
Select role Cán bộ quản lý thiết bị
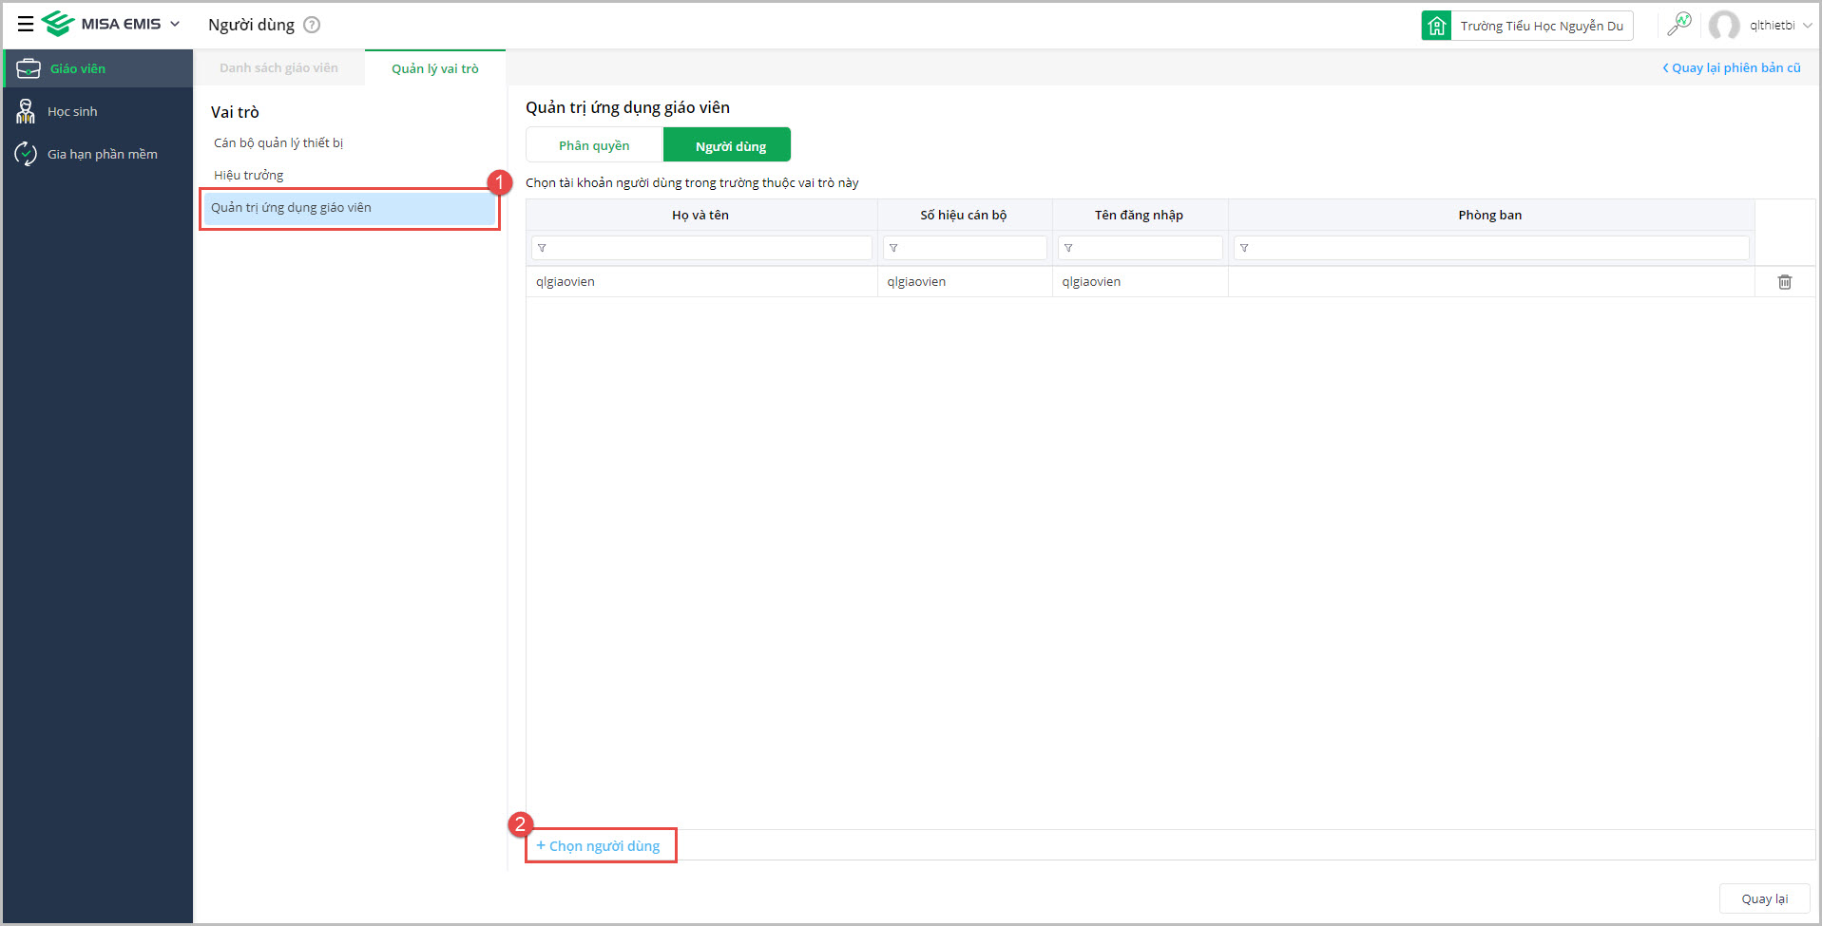pos(278,142)
